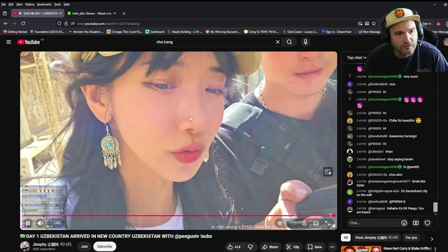Screen dimensions: 448x252
Task: Open the more actions ellipsis button
Action: 332,247
